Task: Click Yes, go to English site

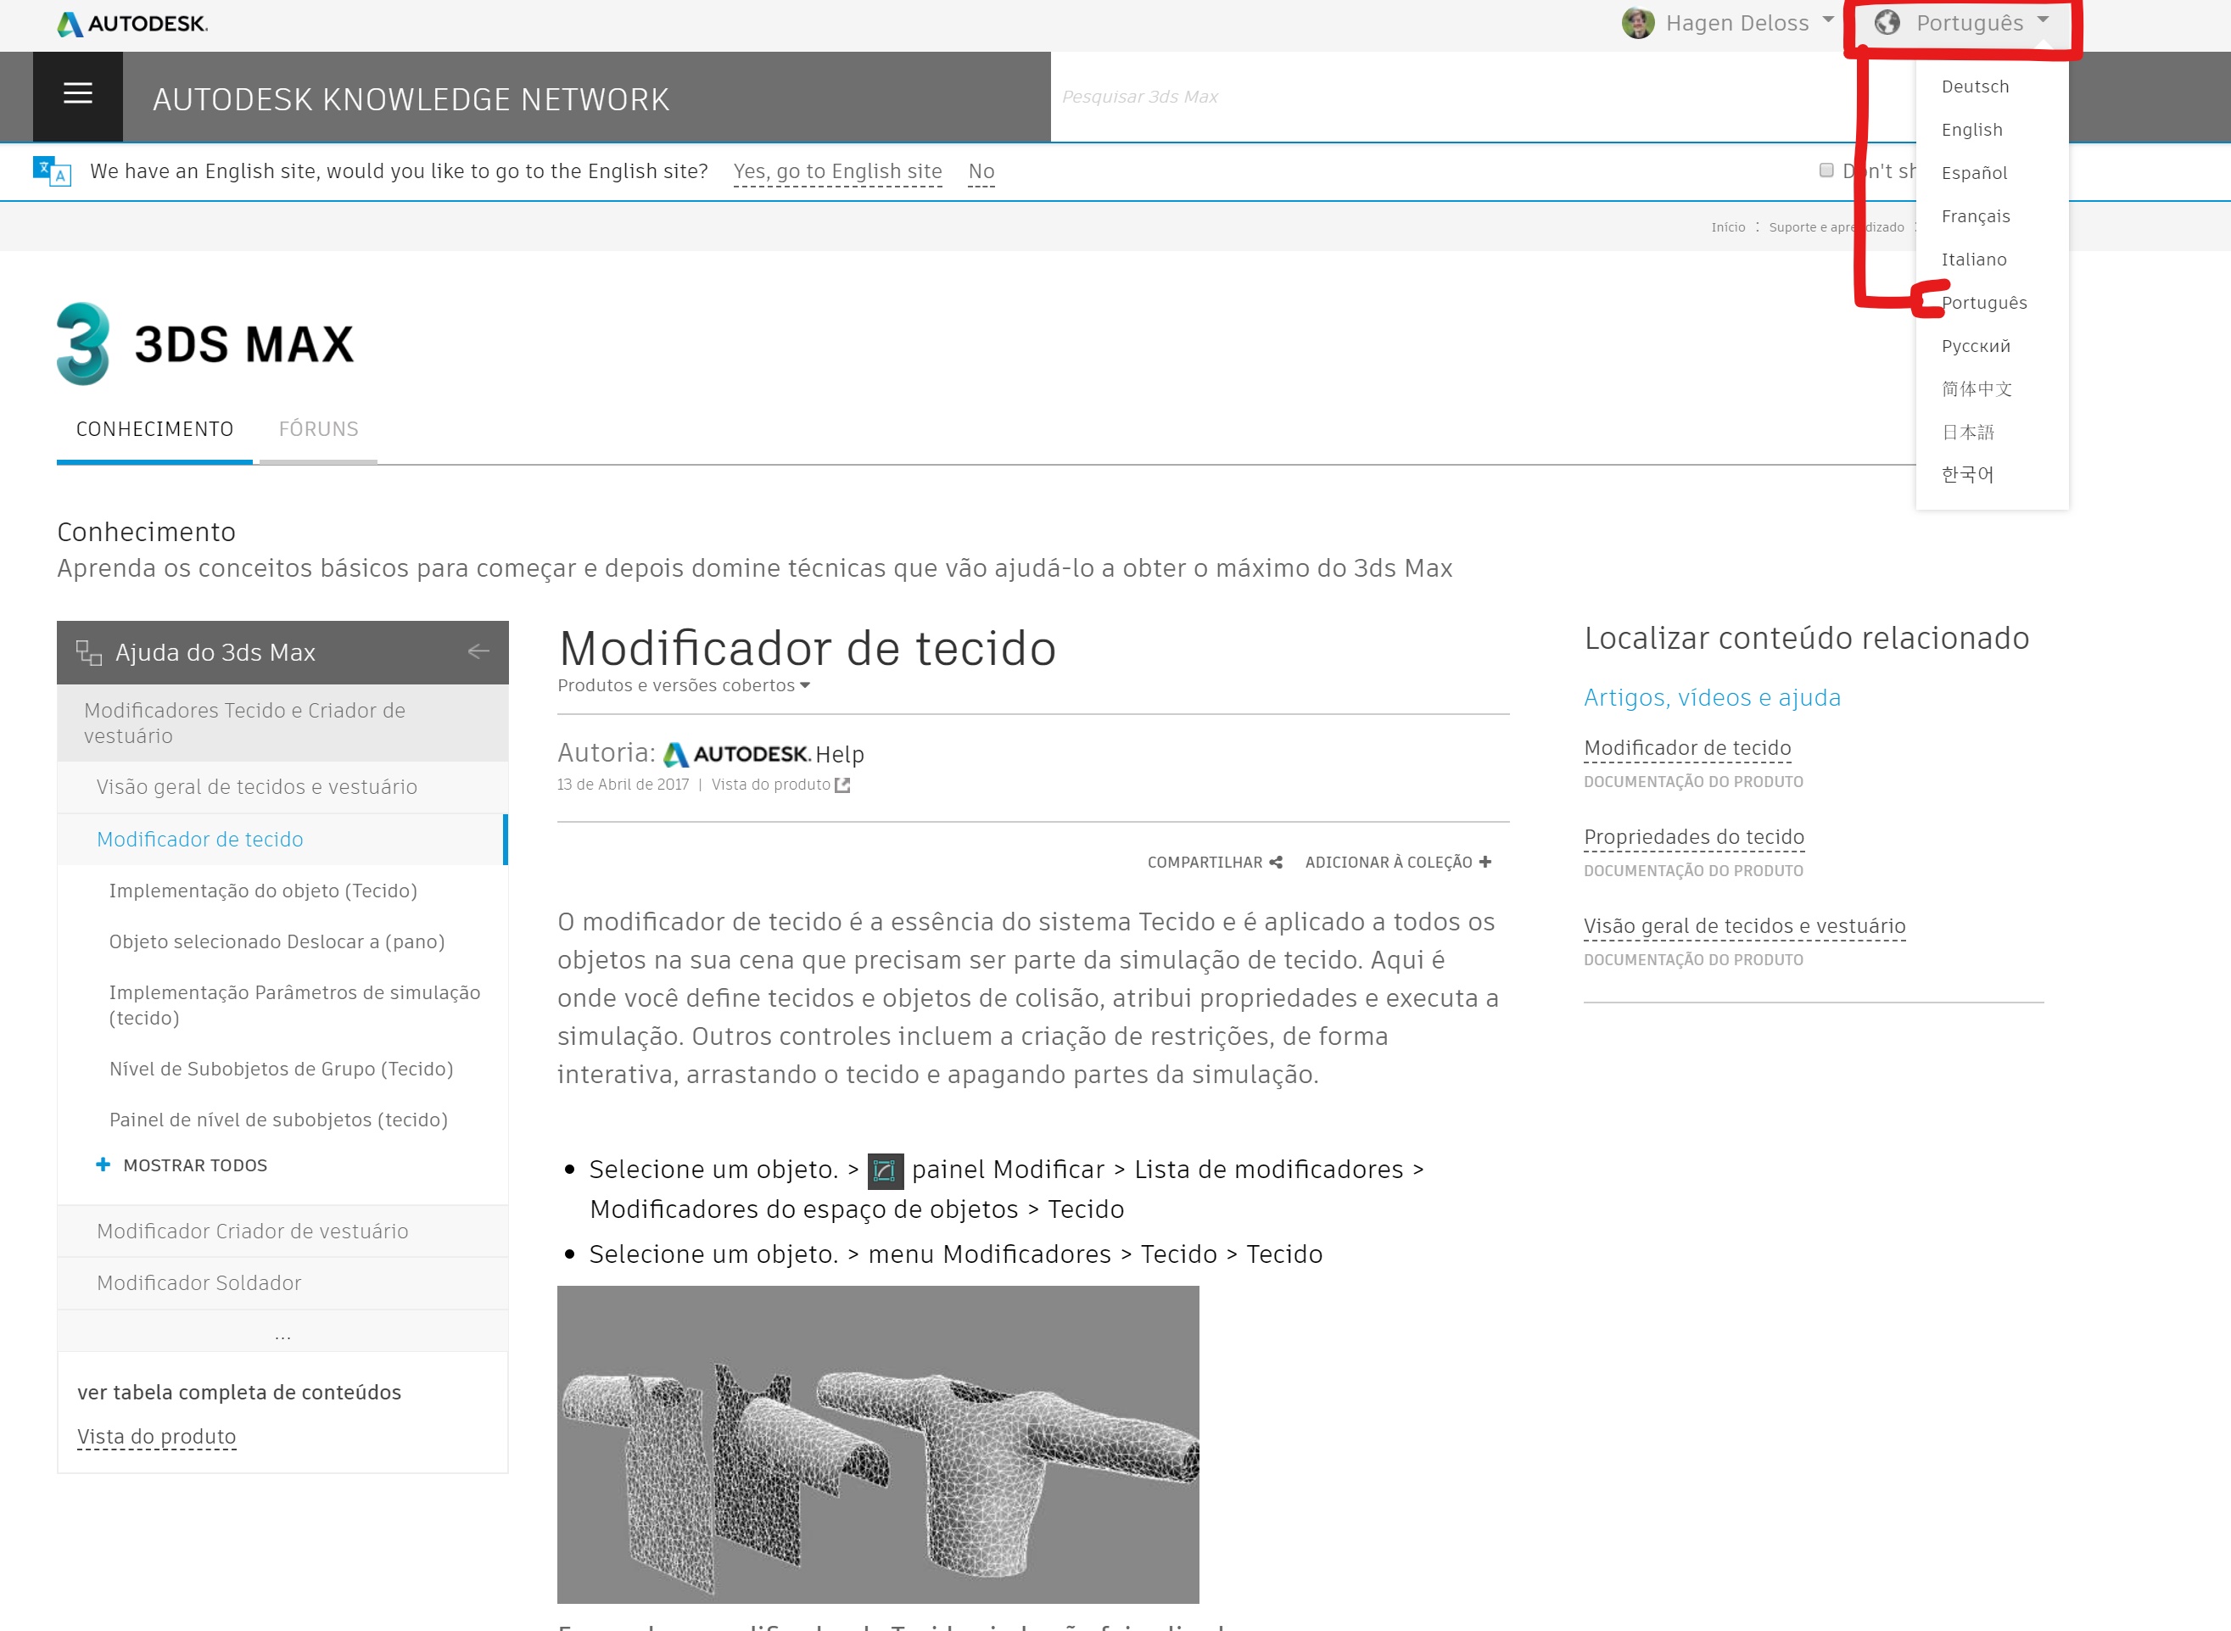Action: (837, 170)
